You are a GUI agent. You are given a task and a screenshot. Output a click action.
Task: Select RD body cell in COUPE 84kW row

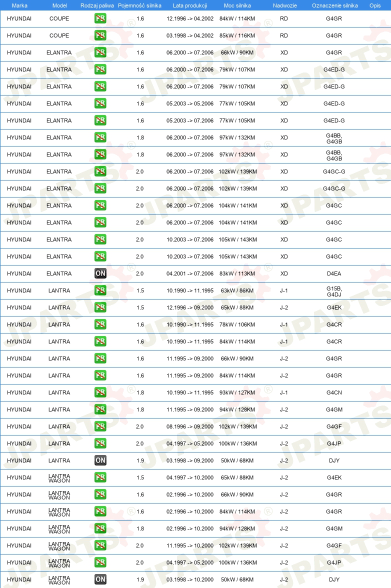pos(284,19)
